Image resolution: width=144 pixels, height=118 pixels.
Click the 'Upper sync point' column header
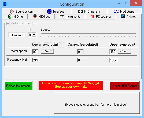(122, 45)
